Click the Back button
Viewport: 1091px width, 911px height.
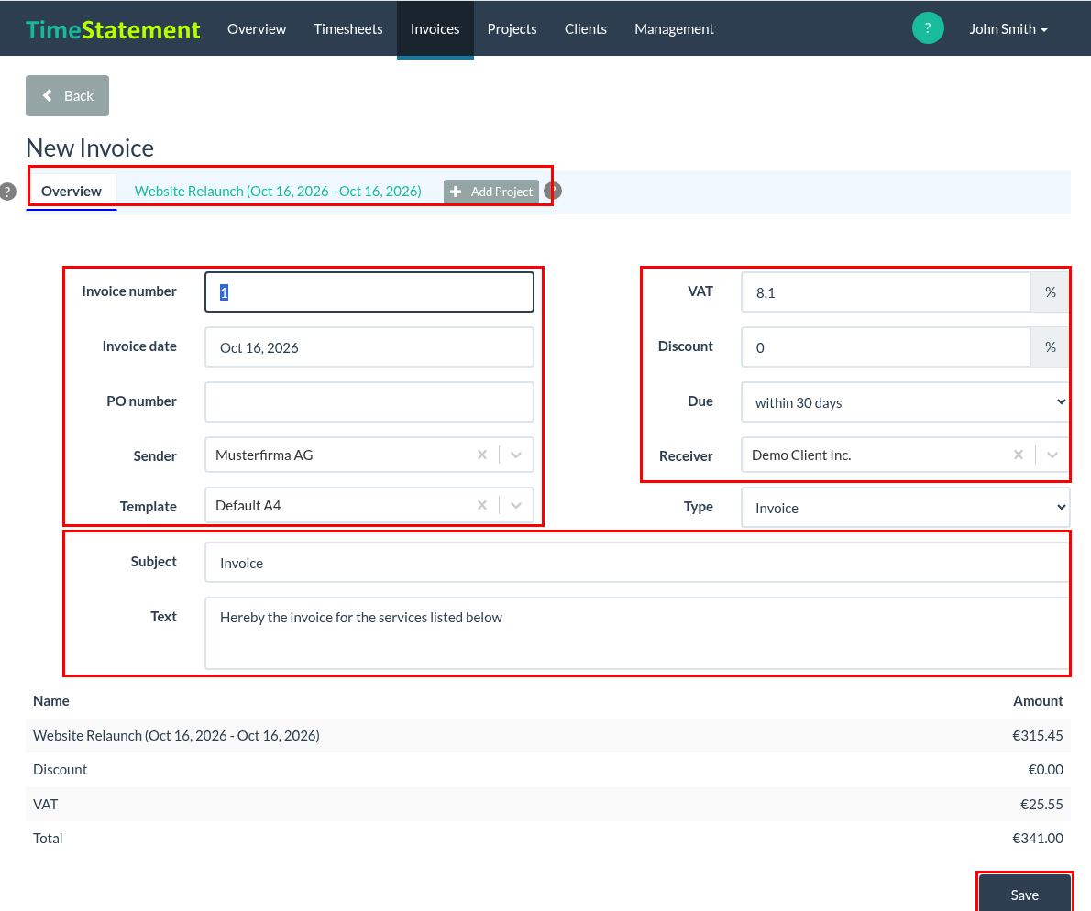click(68, 96)
